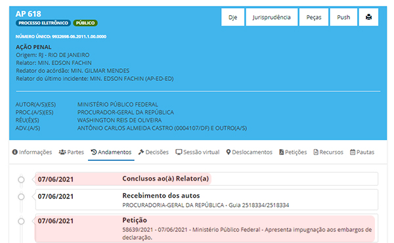The image size is (394, 243).
Task: Switch to the Deslocamentos tab
Action: [250, 152]
